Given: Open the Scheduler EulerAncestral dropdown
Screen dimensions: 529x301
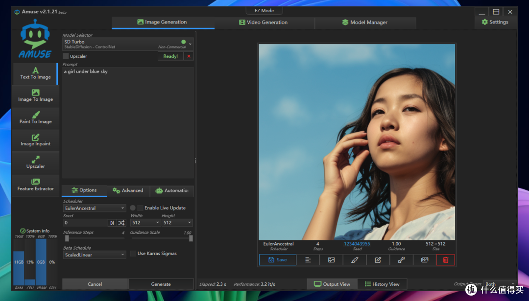Looking at the screenshot, I should click(x=94, y=208).
